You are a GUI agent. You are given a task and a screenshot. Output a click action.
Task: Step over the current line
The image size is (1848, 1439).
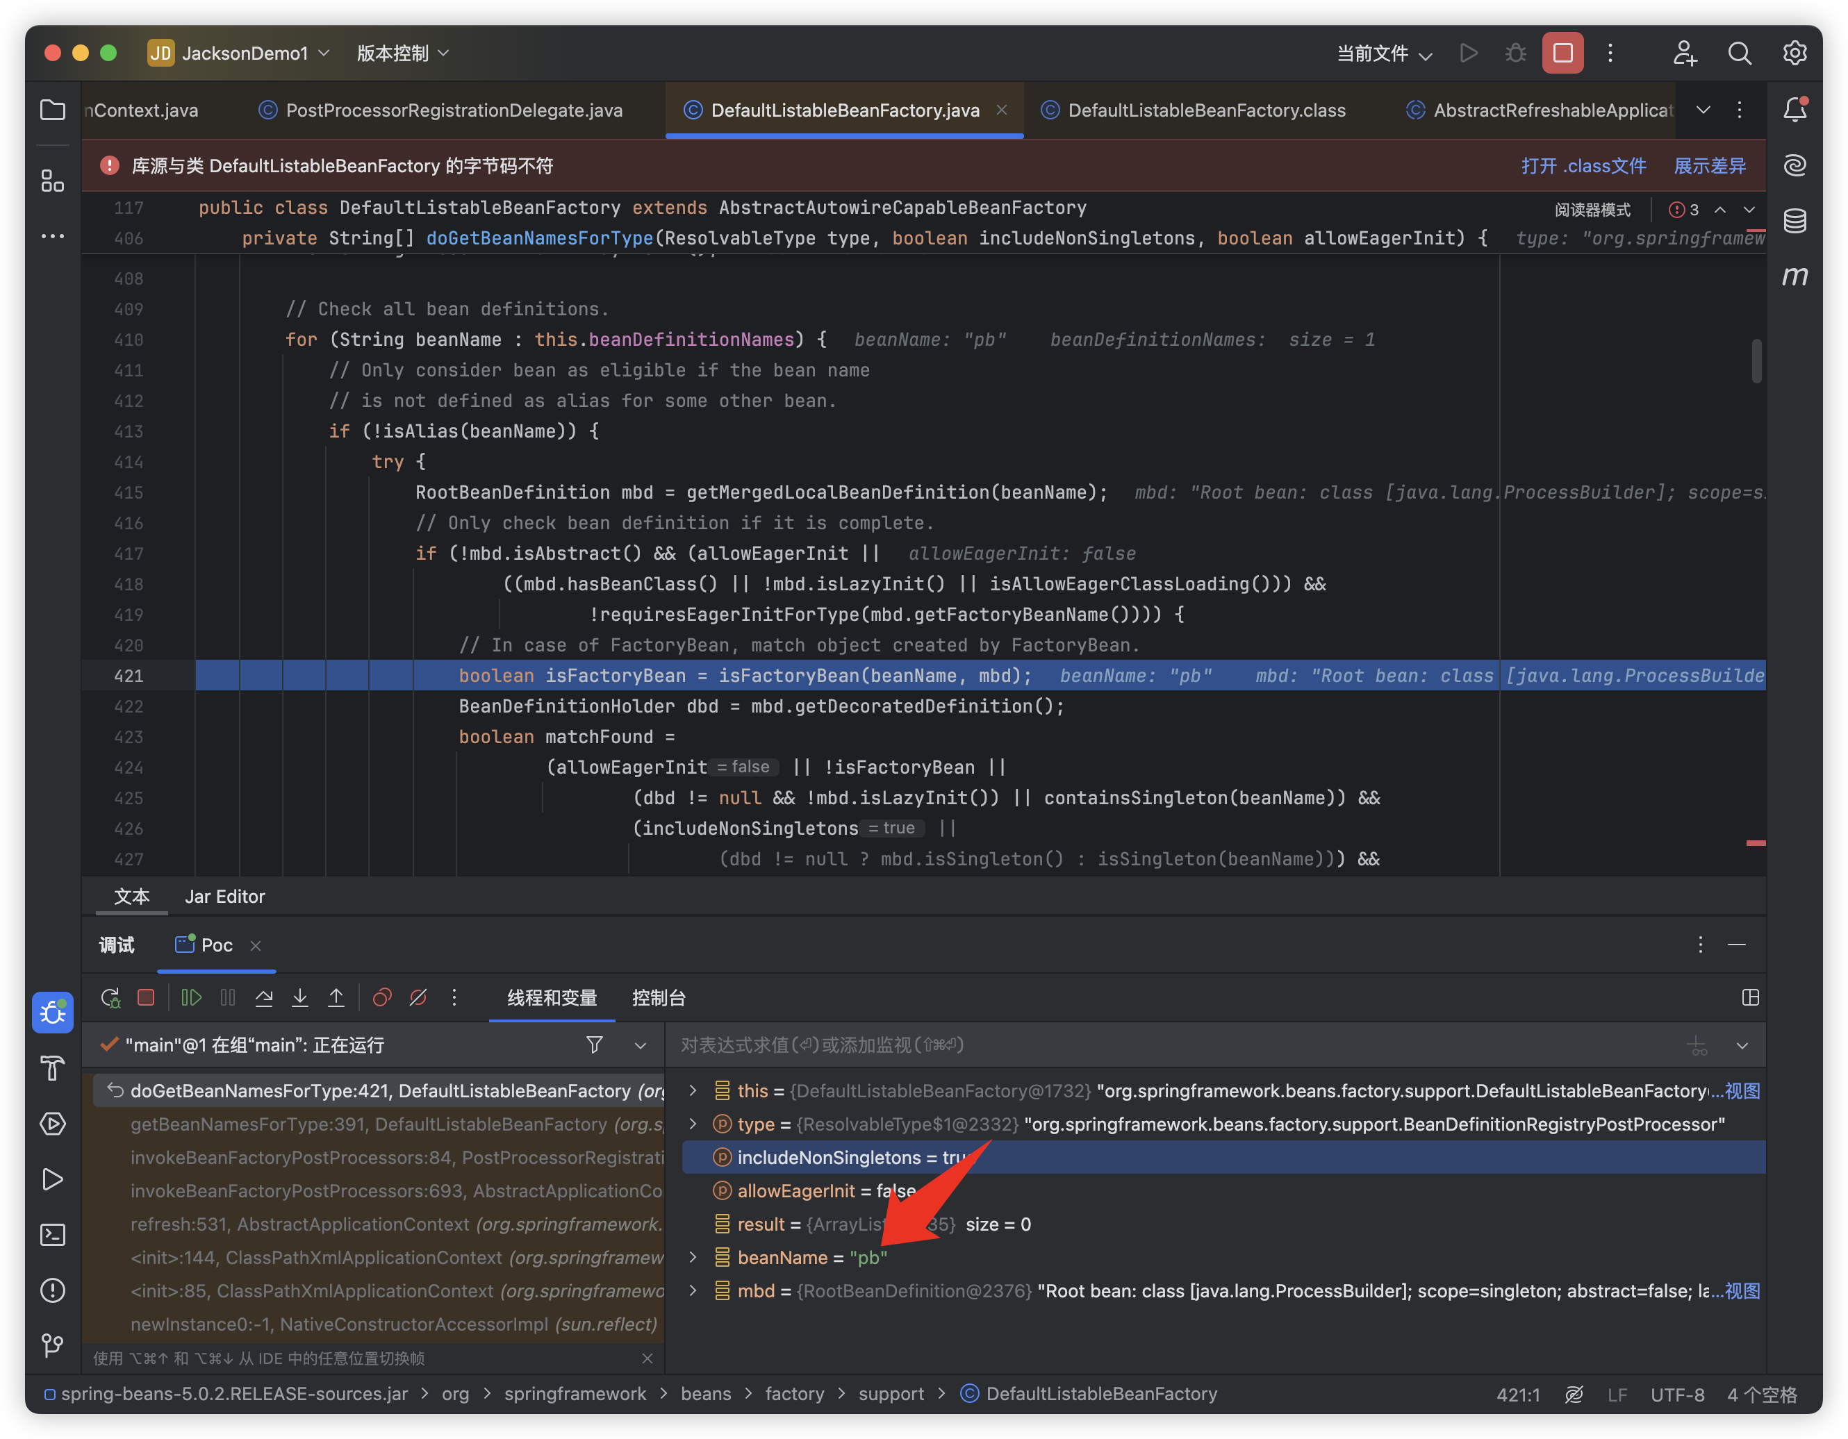(264, 997)
